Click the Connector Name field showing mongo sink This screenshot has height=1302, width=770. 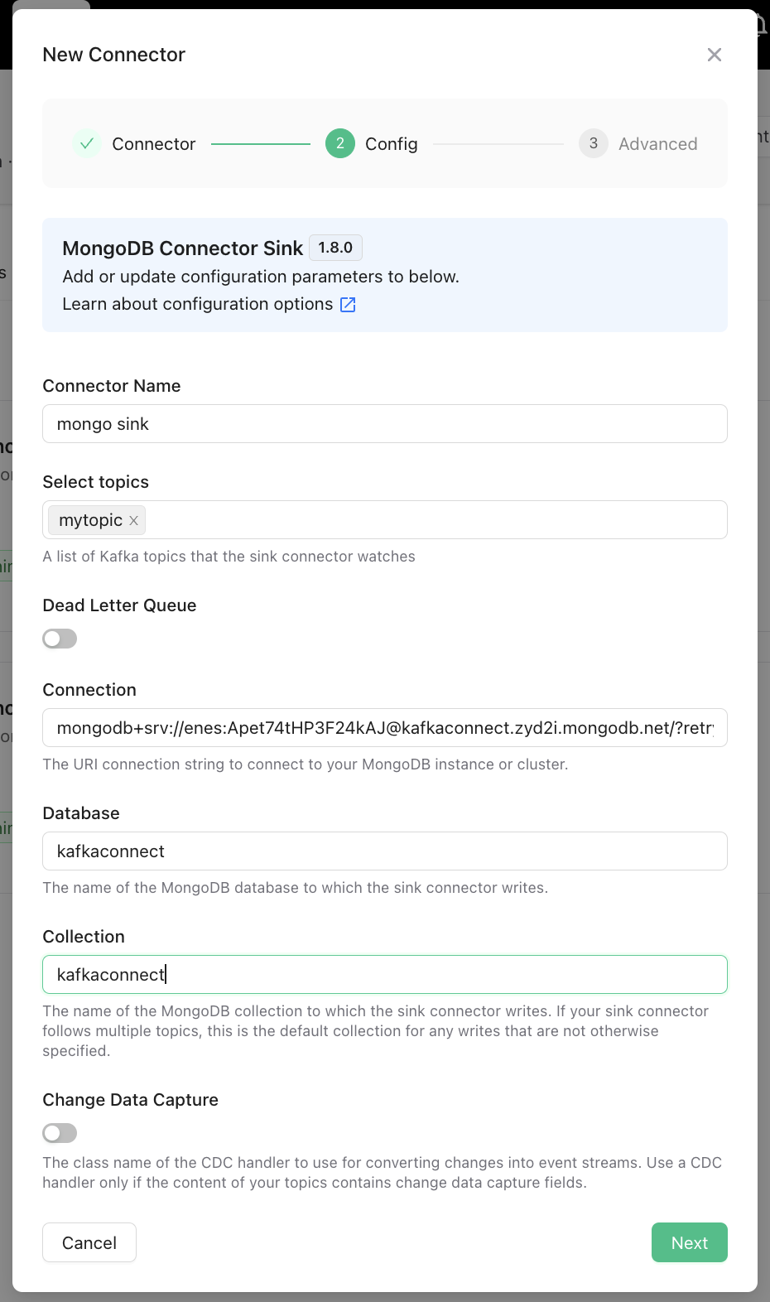click(x=384, y=423)
